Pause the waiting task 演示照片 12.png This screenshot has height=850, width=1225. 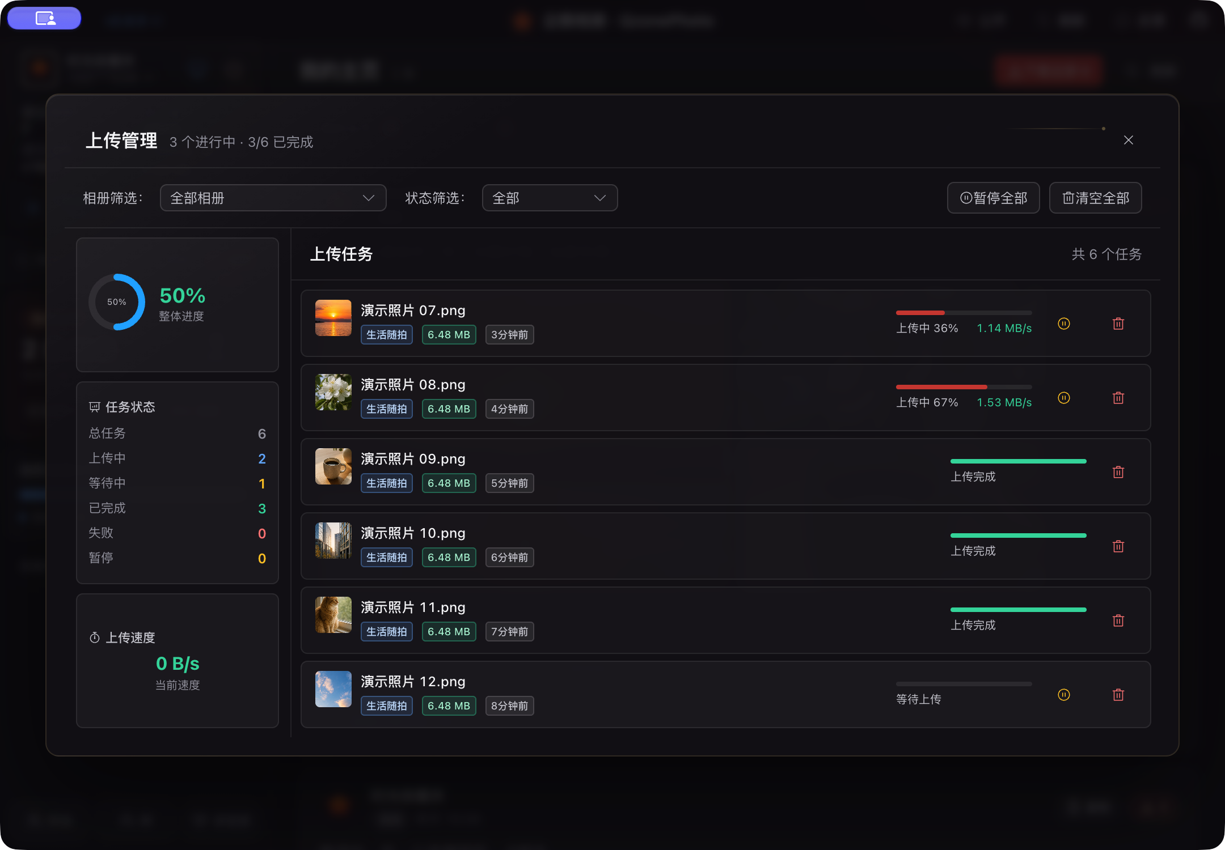pos(1064,695)
